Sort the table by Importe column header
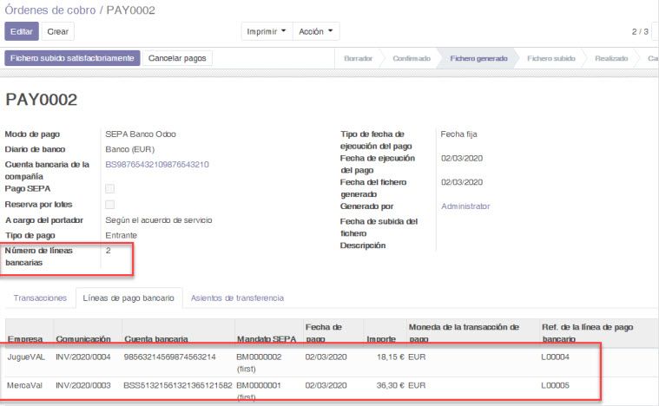Image resolution: width=659 pixels, height=406 pixels. pyautogui.click(x=380, y=339)
